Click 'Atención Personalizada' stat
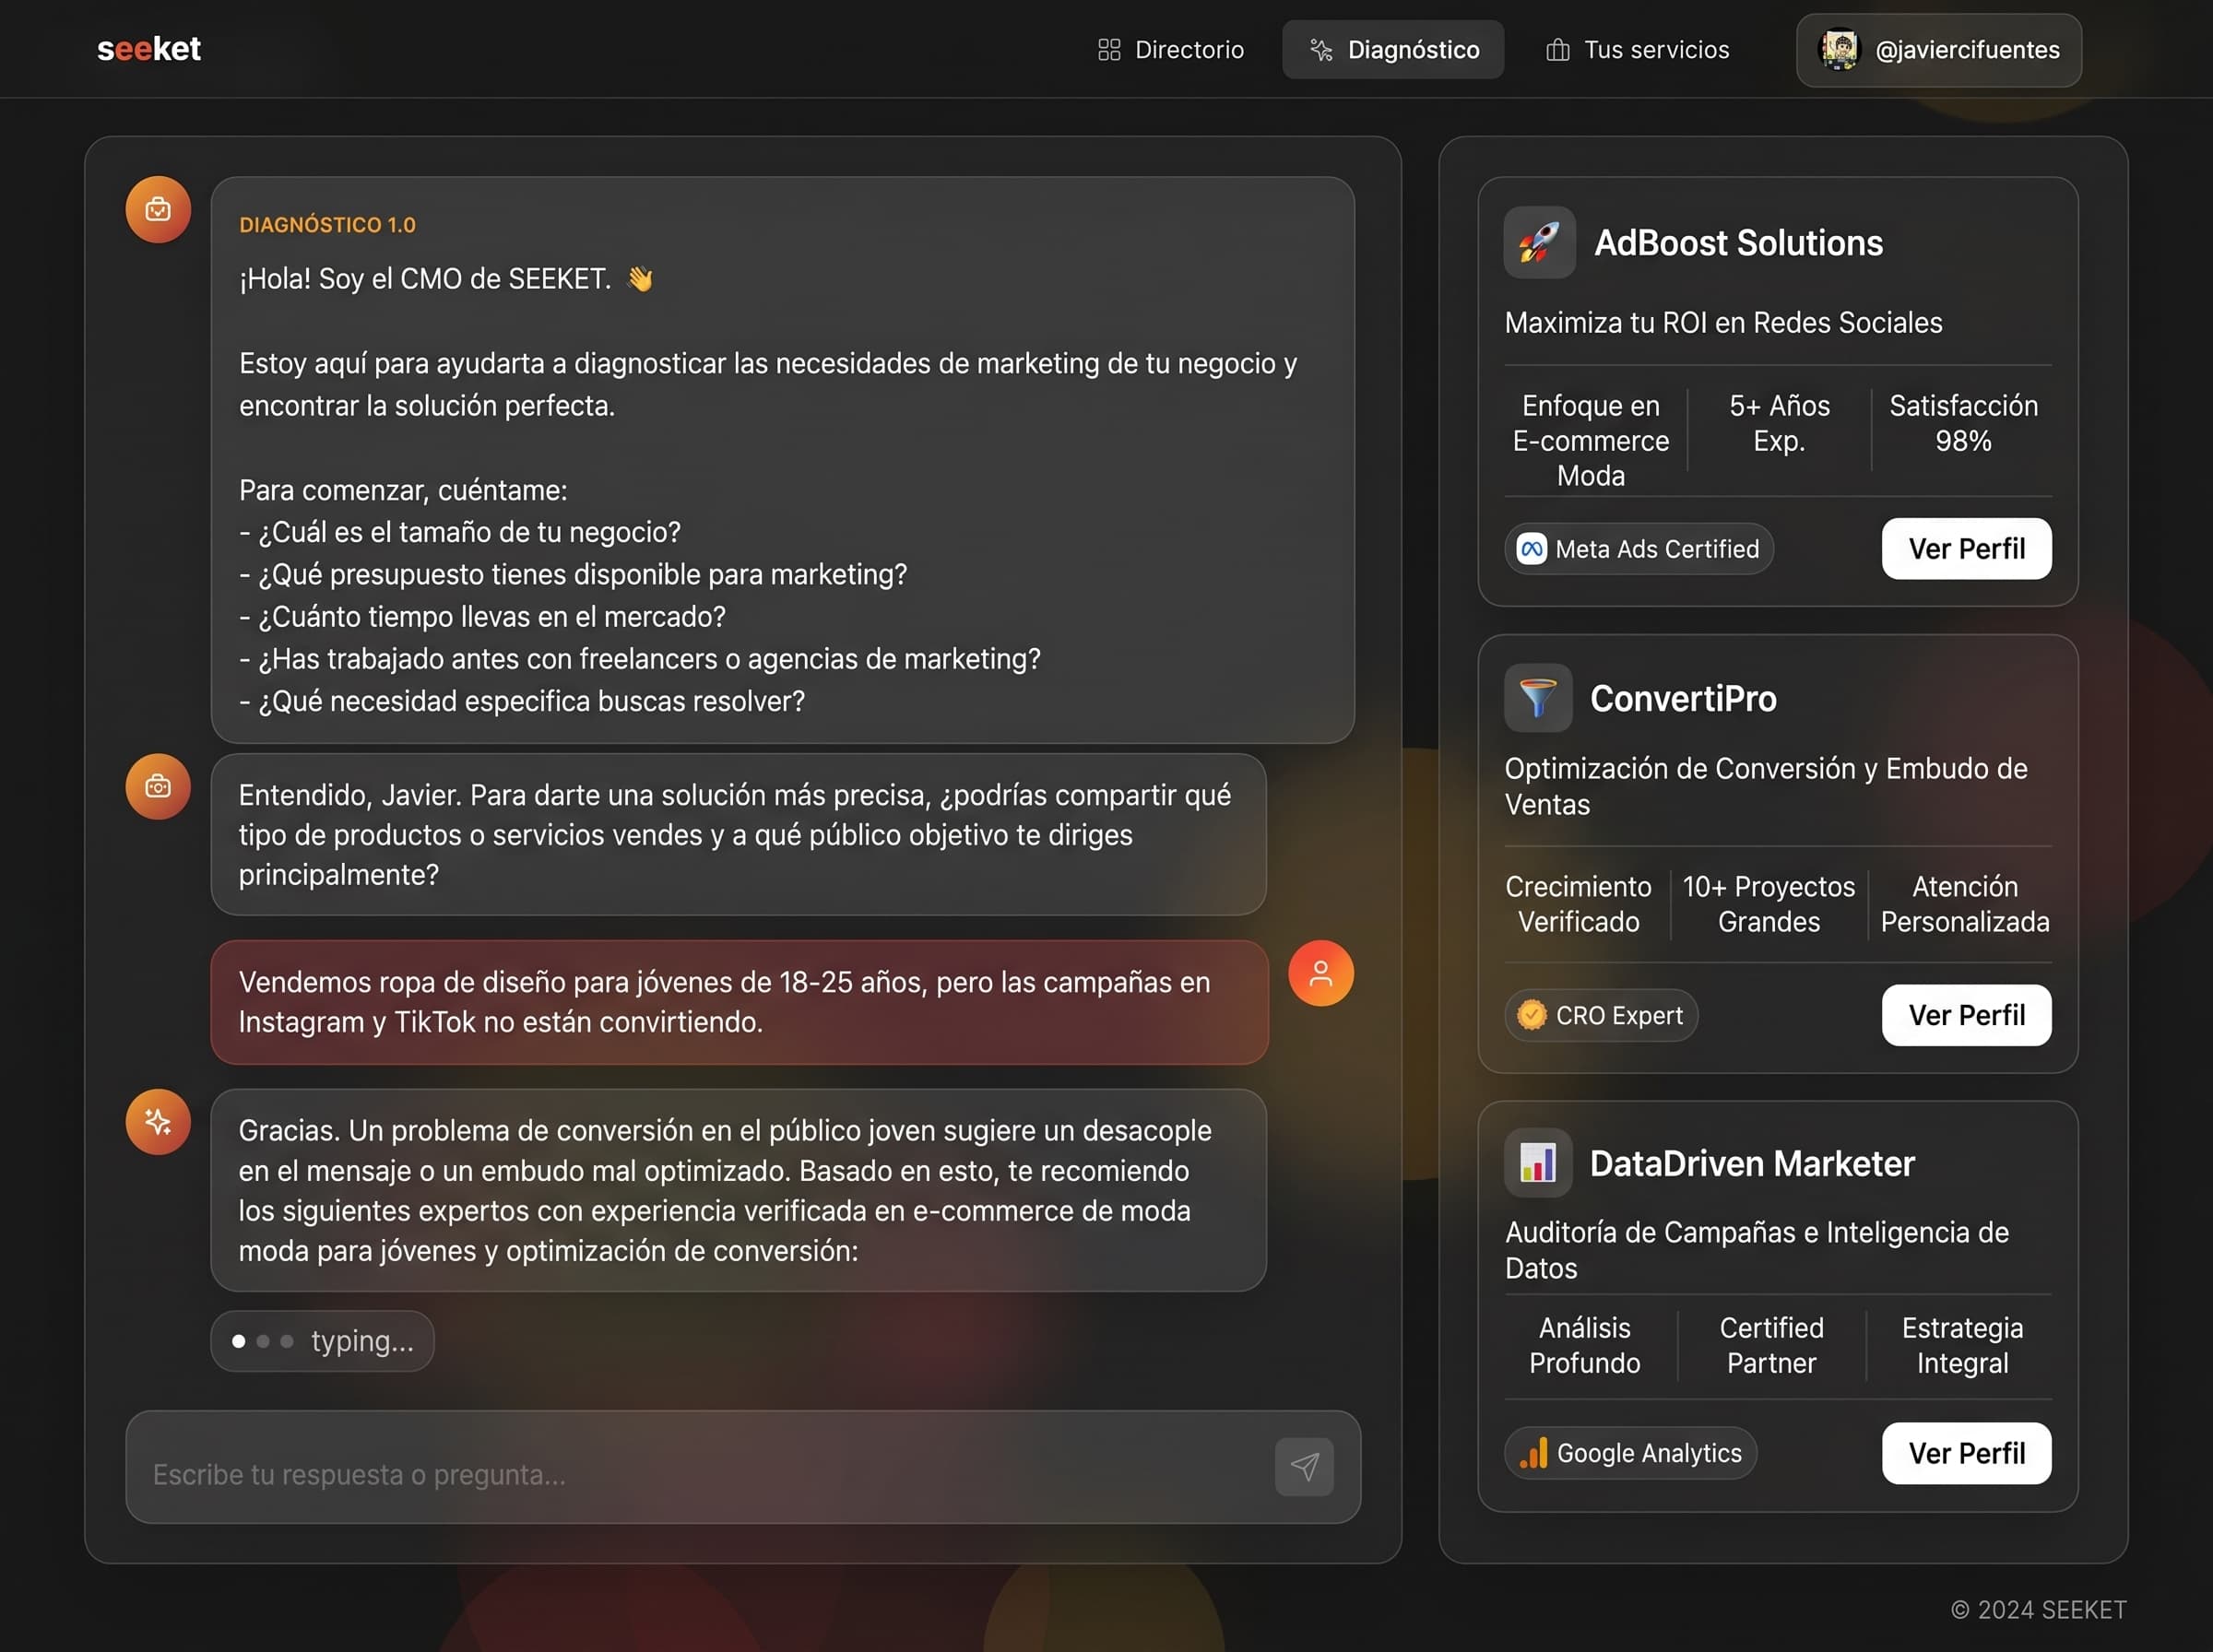 [x=1964, y=904]
